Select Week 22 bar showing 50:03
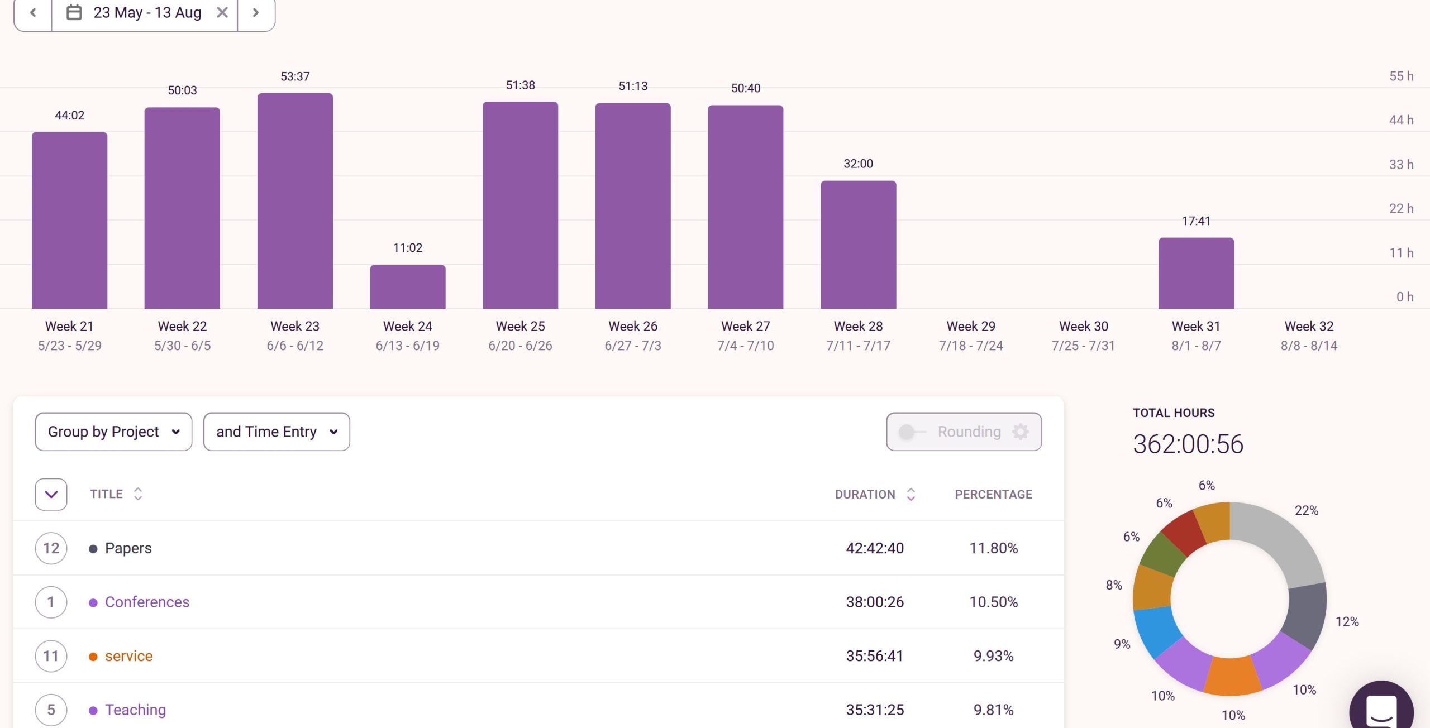The width and height of the screenshot is (1430, 728). (x=182, y=208)
